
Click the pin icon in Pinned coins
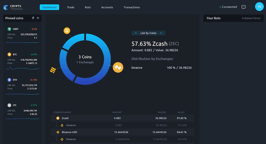[33, 18]
